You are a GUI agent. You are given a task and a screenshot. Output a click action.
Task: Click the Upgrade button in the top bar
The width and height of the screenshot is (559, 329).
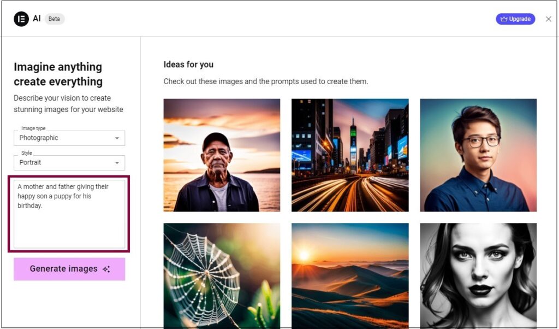515,19
